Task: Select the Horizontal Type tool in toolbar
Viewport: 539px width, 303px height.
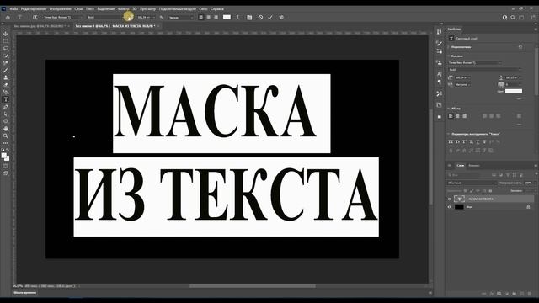Action: [x=6, y=99]
